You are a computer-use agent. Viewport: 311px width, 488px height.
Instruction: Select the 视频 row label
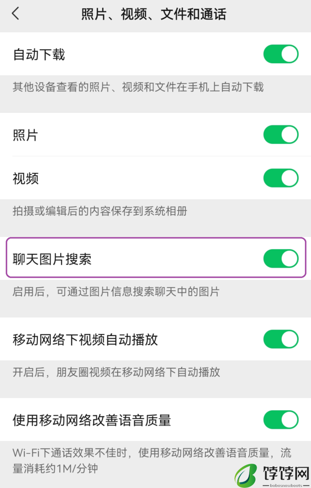tap(25, 178)
